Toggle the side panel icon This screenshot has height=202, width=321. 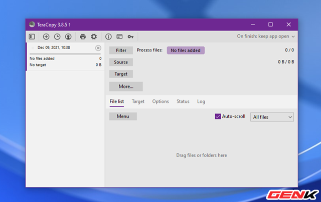pyautogui.click(x=32, y=36)
